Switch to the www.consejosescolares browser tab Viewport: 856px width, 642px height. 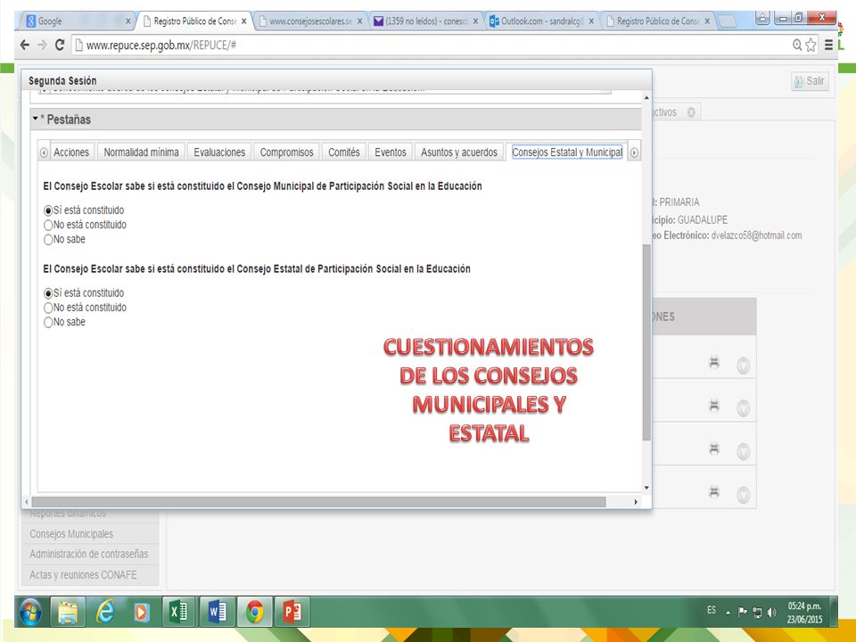tap(309, 21)
